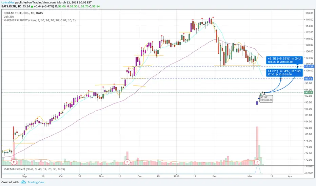The width and height of the screenshot is (316, 186).
Task: Click the +4.32 (+4.64%) in 13d forecast label
Action: point(284,73)
